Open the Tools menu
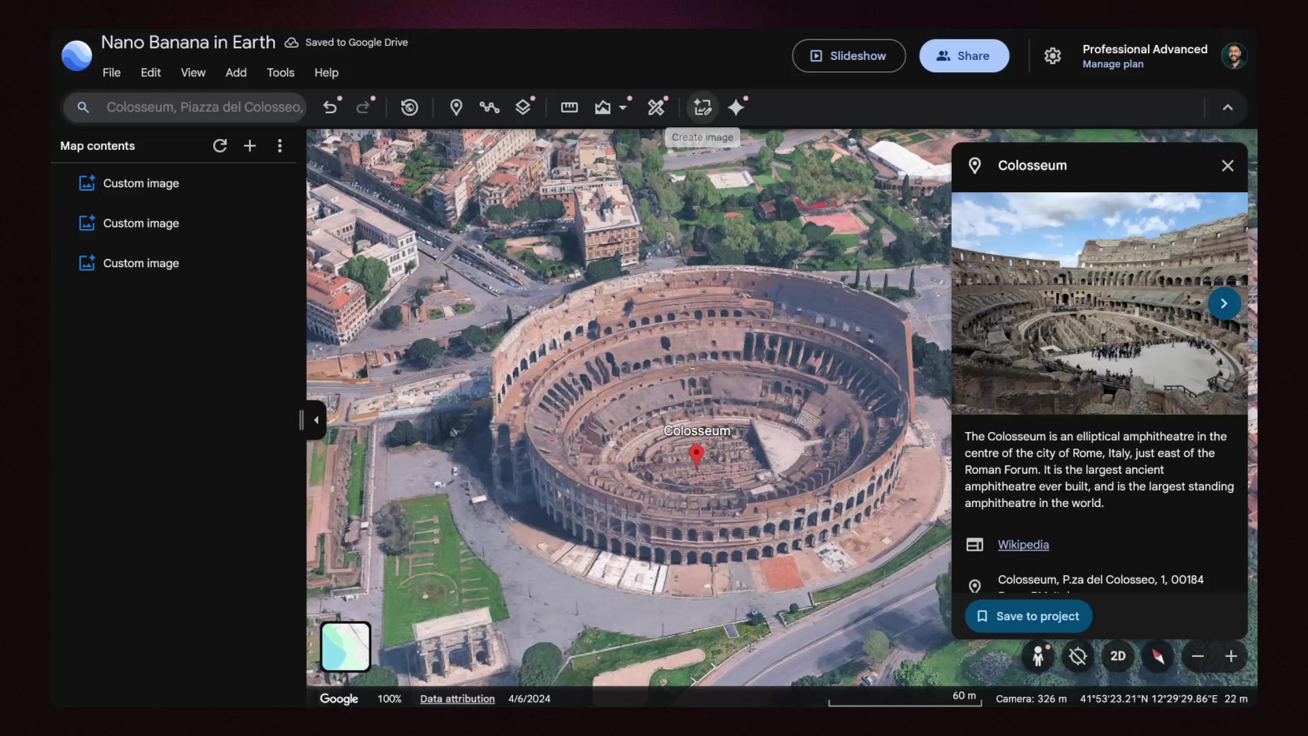This screenshot has height=736, width=1308. (281, 72)
